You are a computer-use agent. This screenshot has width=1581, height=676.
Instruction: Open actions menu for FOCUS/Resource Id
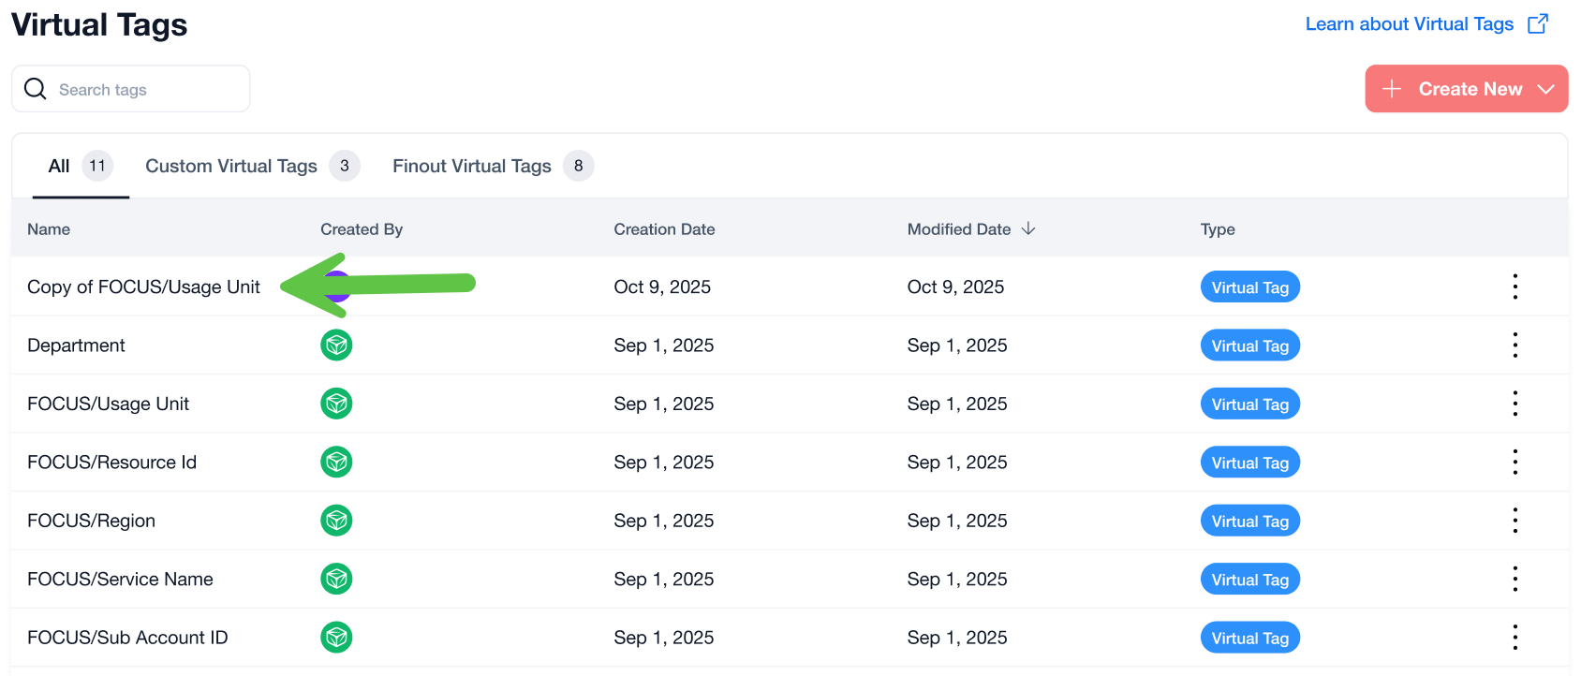[1515, 463]
